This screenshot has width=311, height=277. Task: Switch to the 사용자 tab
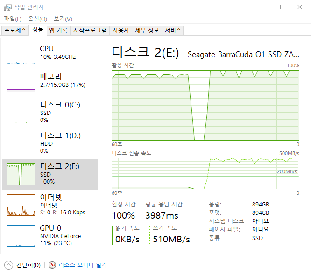pos(120,30)
